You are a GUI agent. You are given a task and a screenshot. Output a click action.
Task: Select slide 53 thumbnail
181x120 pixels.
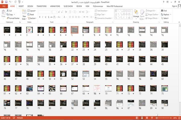click(x=86, y=74)
